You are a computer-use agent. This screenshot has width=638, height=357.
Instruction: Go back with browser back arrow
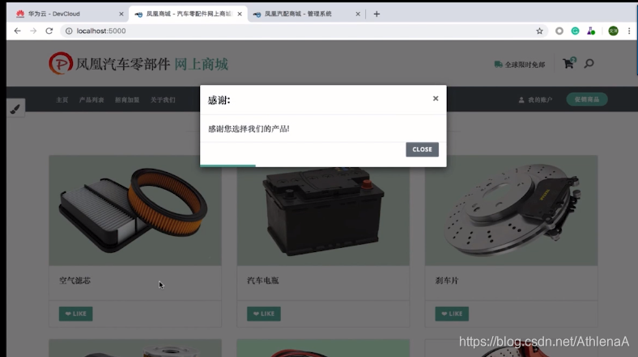[17, 31]
